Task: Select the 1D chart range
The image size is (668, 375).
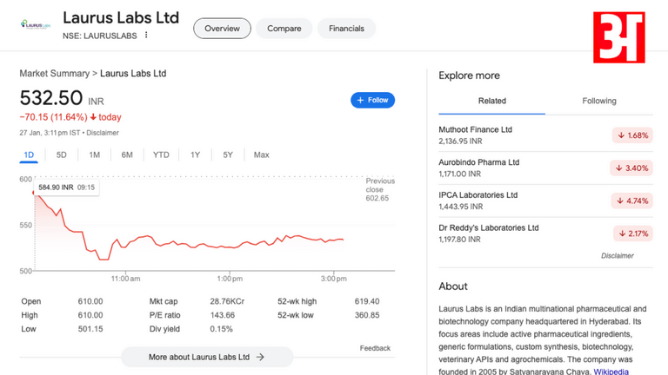Action: (x=29, y=155)
